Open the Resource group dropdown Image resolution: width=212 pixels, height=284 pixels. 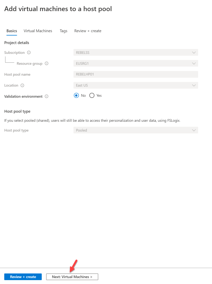[136, 63]
